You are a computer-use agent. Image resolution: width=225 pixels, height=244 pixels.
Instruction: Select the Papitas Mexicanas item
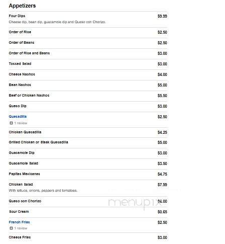[25, 174]
